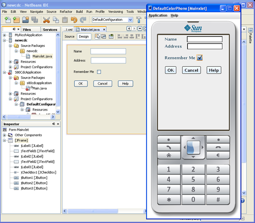Viewport: 255px width, 223px height.
Task: Click the Address field in the emulator
Action: (204, 46)
